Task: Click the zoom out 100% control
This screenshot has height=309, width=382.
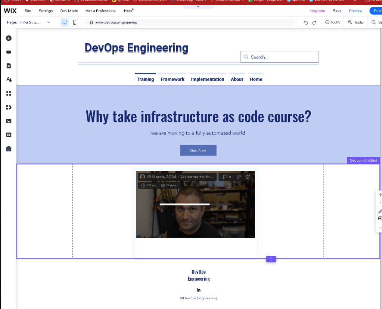Action: click(333, 22)
